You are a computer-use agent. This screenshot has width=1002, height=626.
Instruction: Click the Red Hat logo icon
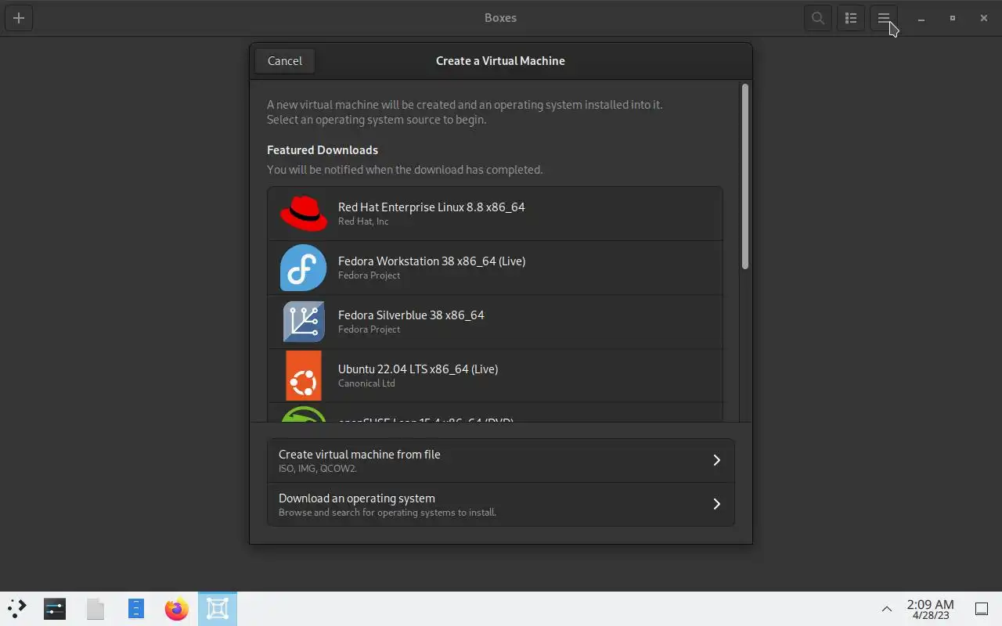pyautogui.click(x=304, y=214)
